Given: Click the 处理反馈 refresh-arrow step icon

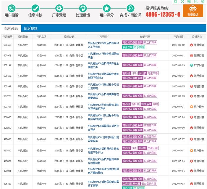Looking at the screenshot, I should (83, 8).
